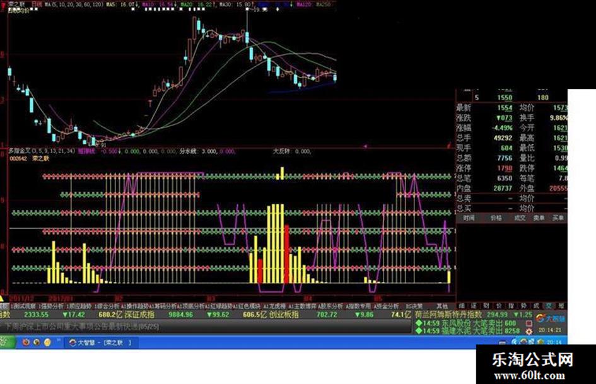This screenshot has width=596, height=384.
Task: Click the red icon at chart top-left corner
Action: tap(3, 4)
